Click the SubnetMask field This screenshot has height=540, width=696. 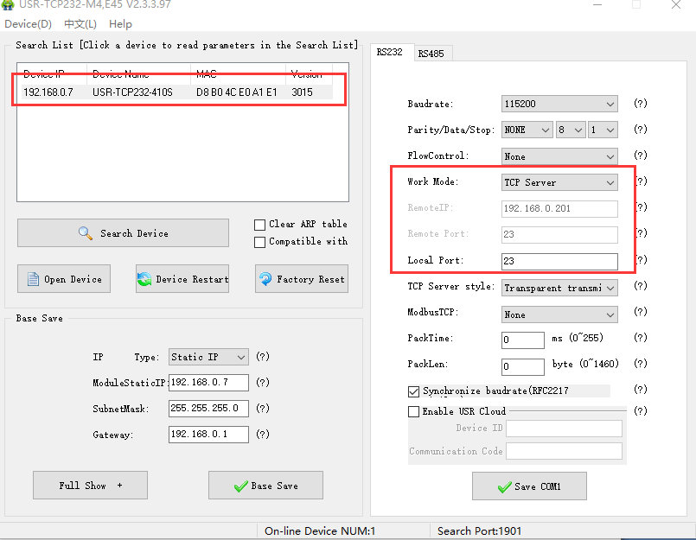[208, 408]
